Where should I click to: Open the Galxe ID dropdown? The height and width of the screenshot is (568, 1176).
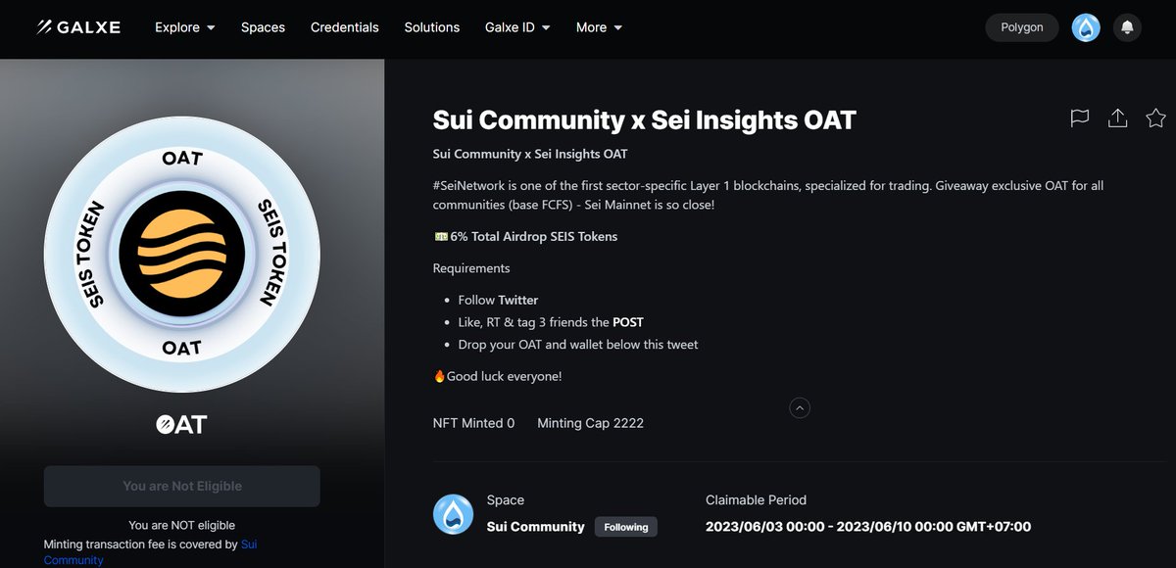517,27
